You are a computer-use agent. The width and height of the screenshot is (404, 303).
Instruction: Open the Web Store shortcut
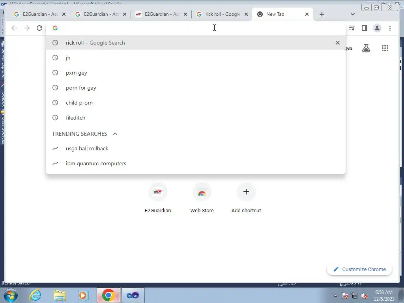[202, 198]
